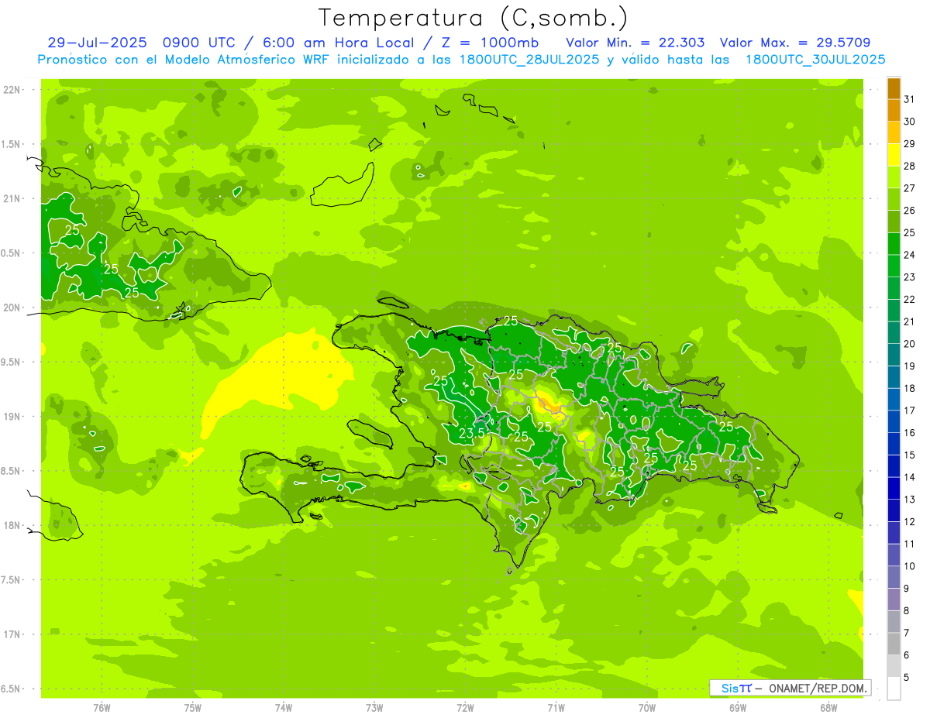
Task: Select the orange legend swatch between 30 and 31
Action: 894,110
